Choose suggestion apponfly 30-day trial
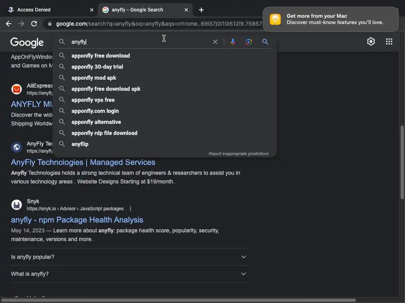The width and height of the screenshot is (405, 303). point(165,67)
